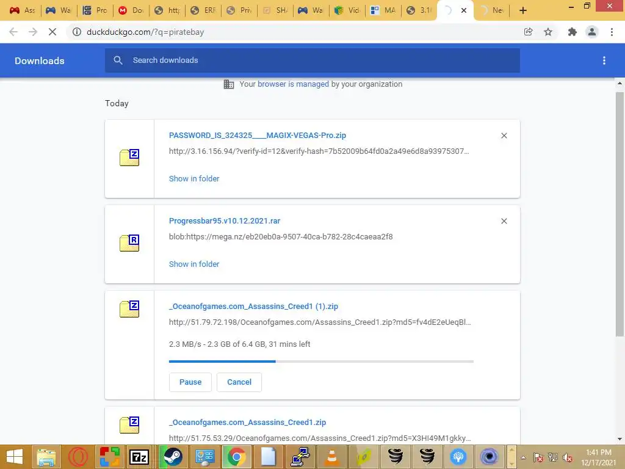Switch to the 'Priv' tab
The image size is (625, 469).
tap(239, 10)
